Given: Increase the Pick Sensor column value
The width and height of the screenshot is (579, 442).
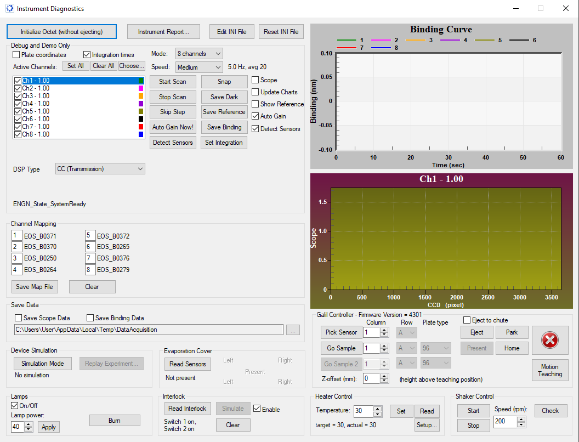Looking at the screenshot, I should click(x=384, y=330).
